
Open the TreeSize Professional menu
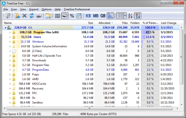point(77,9)
